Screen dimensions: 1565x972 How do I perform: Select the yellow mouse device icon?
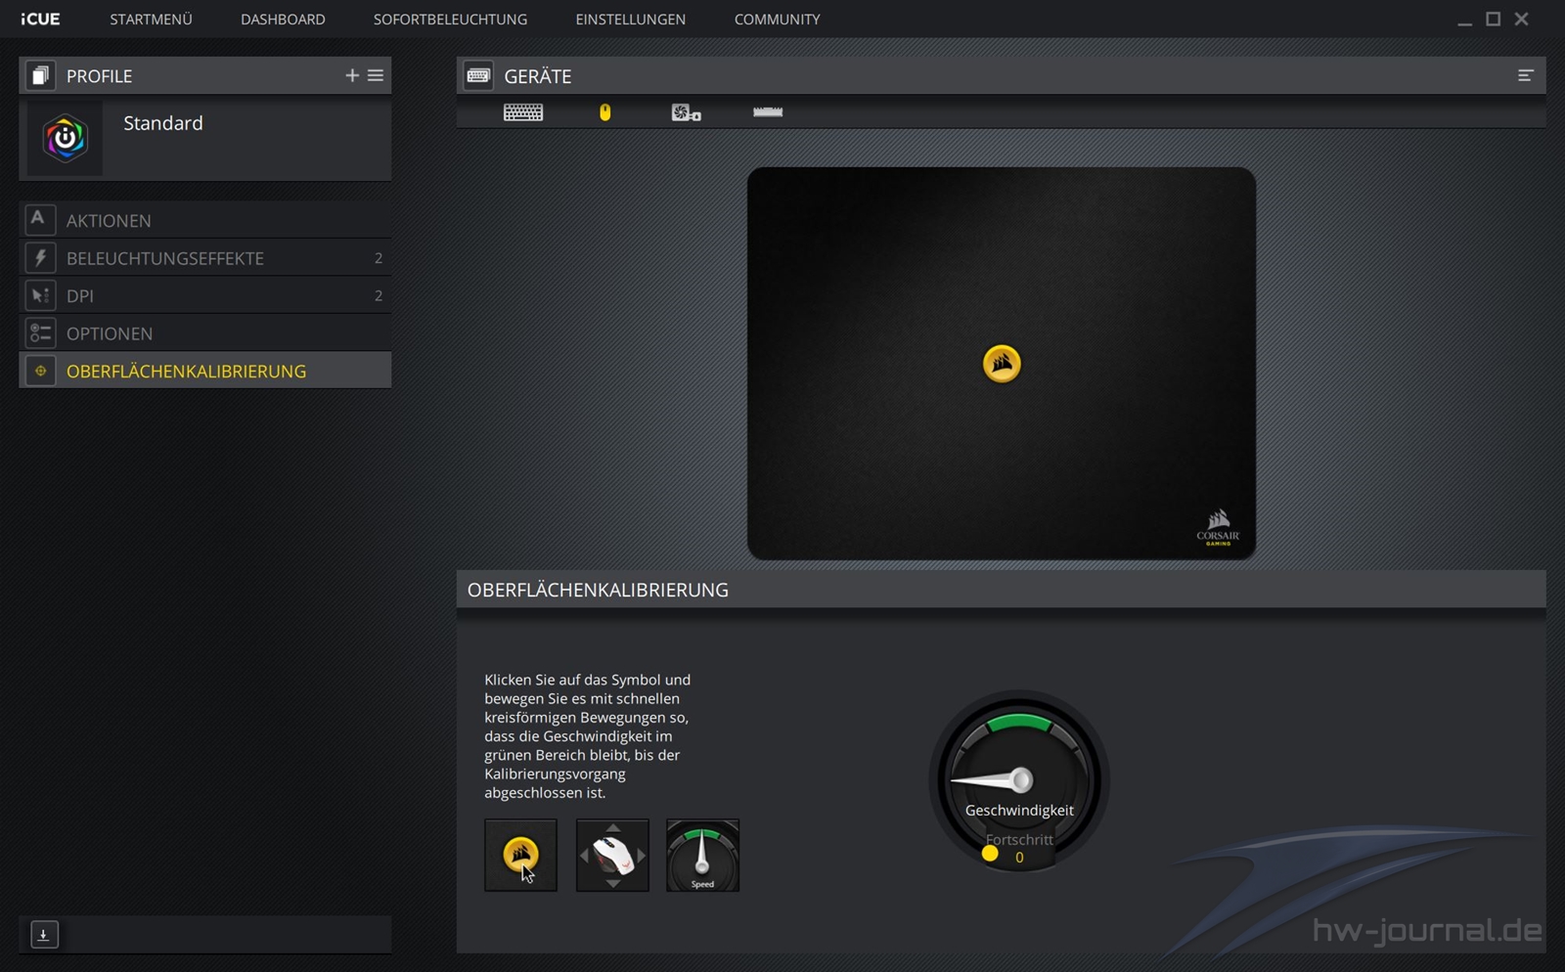click(x=605, y=112)
